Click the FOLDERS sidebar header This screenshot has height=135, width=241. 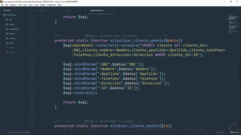click(x=7, y=10)
